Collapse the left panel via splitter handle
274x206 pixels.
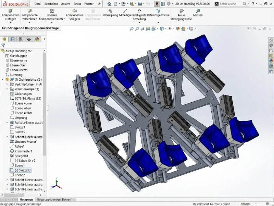coord(48,110)
